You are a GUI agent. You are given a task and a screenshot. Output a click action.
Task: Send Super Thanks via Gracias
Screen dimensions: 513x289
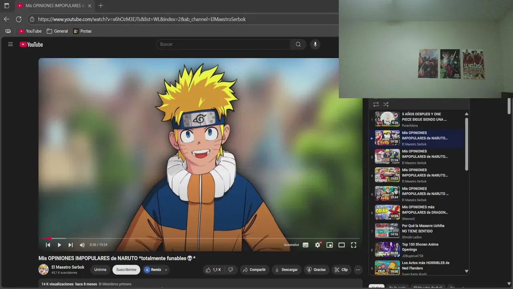pos(316,270)
